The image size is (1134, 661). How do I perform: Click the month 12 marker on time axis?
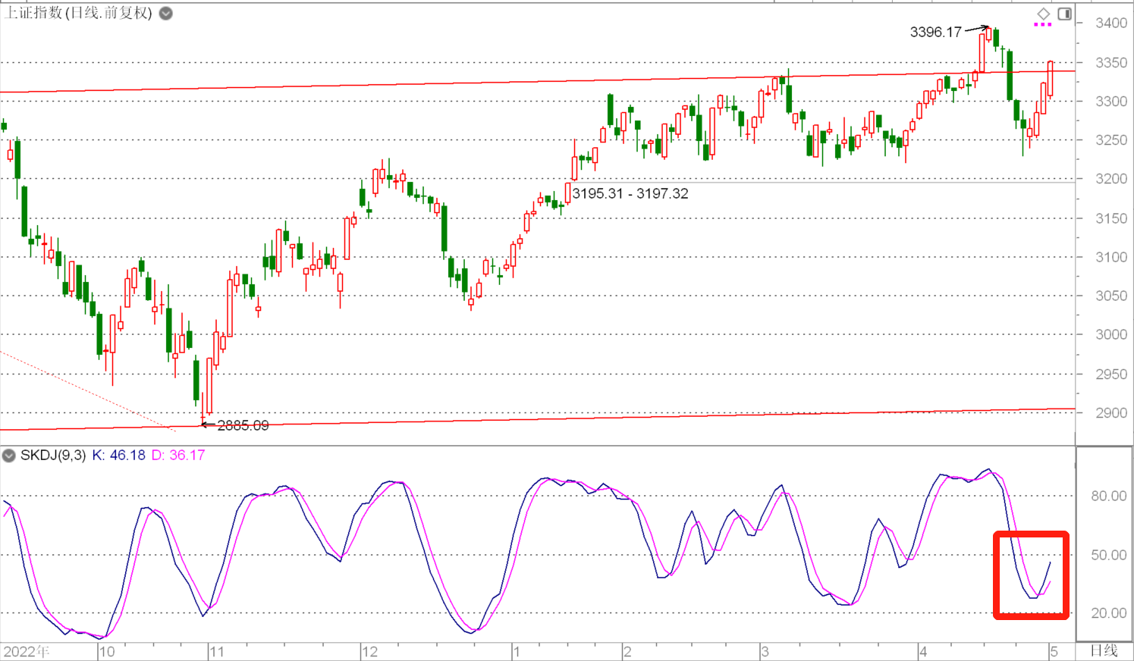click(369, 652)
